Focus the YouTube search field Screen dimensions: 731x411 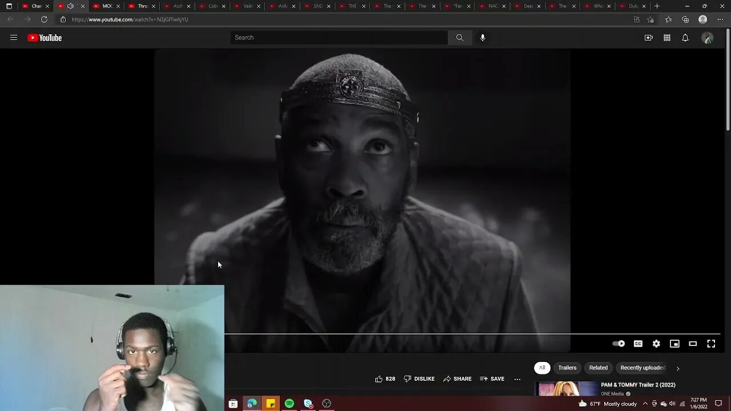(x=339, y=38)
